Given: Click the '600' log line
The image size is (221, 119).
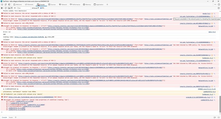Looking at the screenshot, I should click(4, 34).
